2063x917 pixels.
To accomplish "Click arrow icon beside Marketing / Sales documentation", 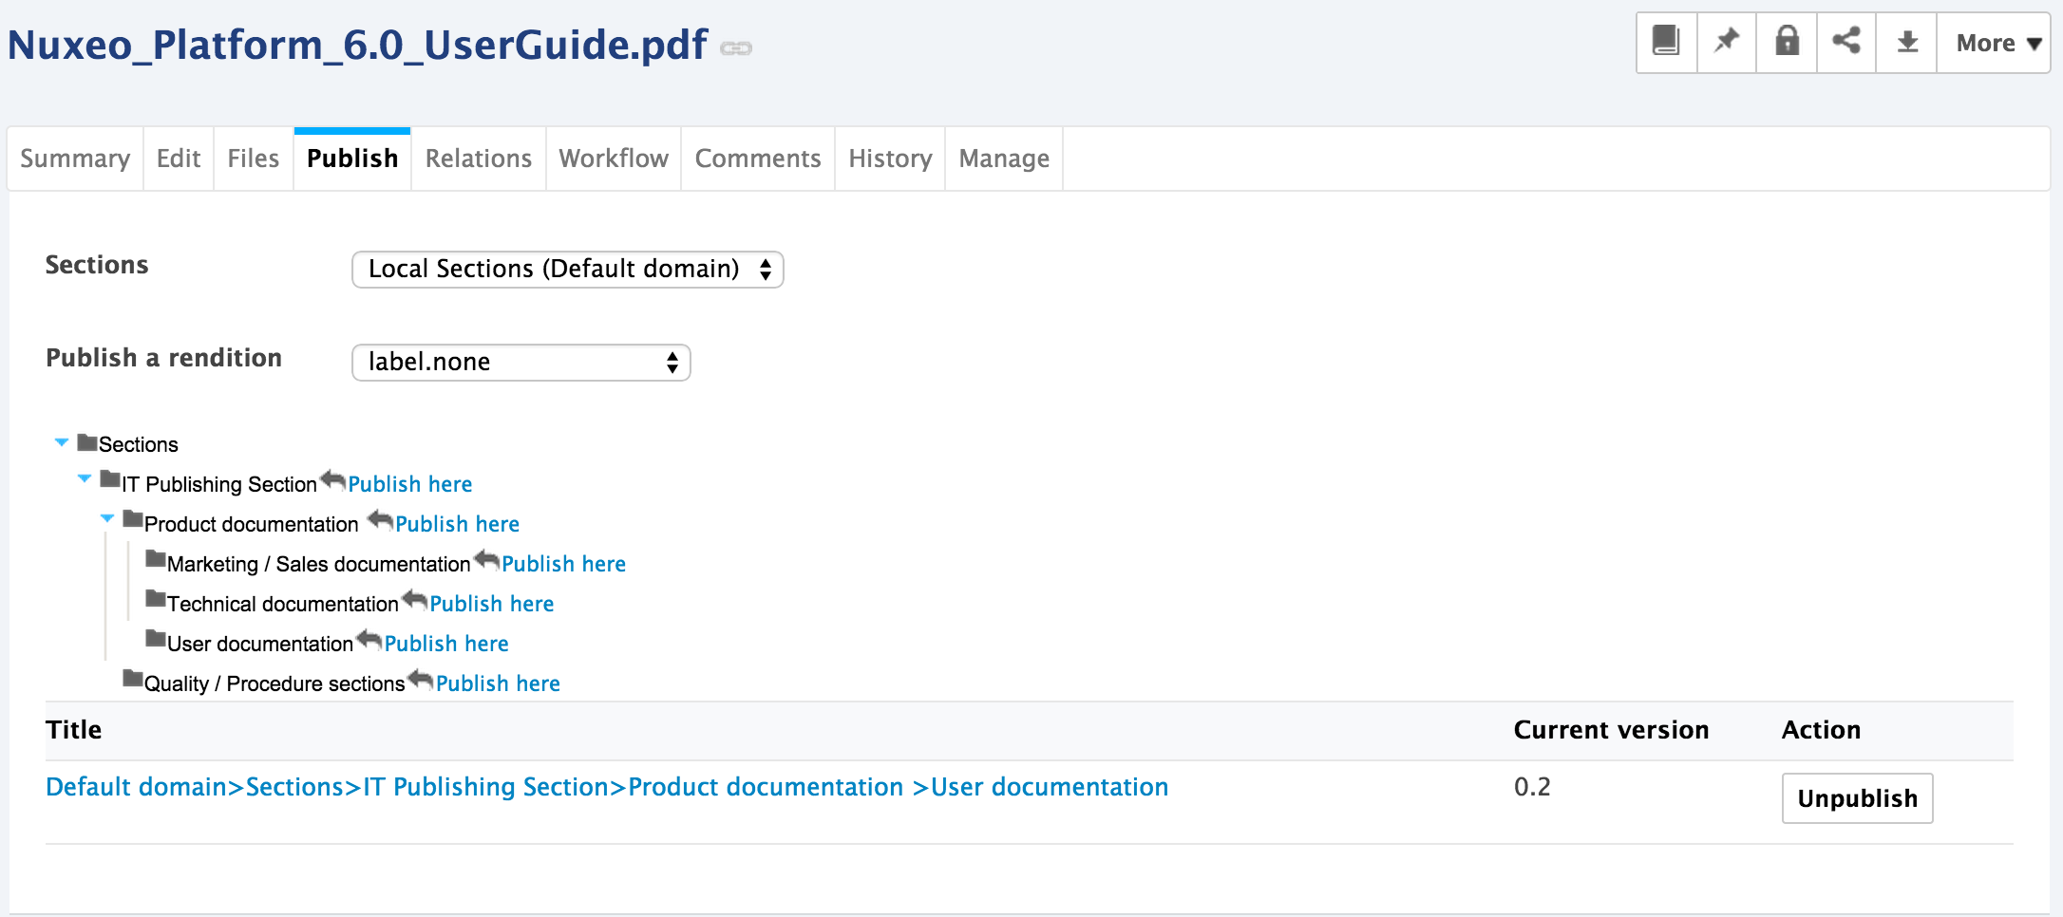I will point(486,560).
